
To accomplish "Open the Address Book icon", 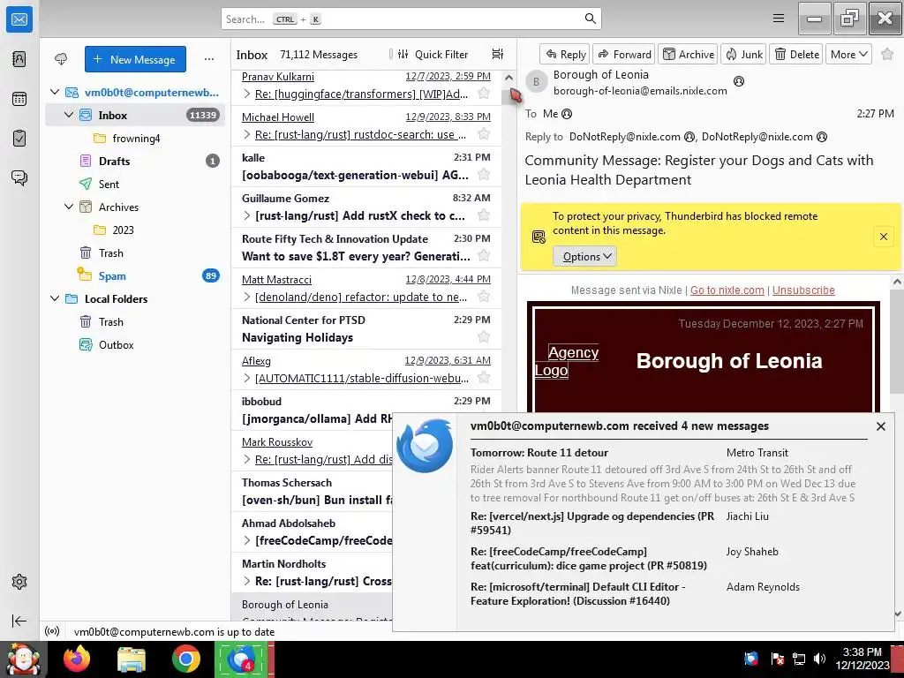I will click(19, 59).
